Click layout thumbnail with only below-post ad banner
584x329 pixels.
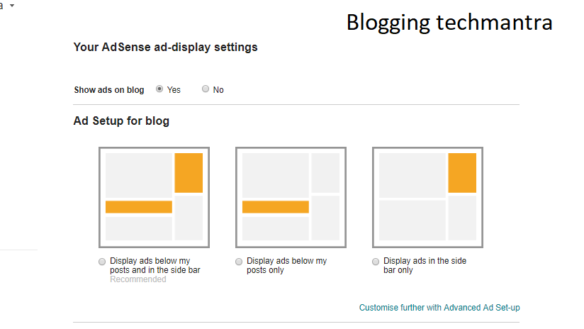[291, 197]
